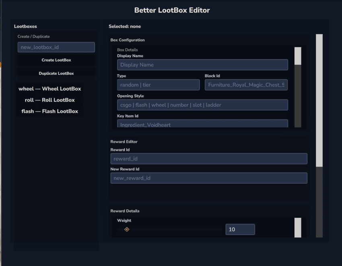Click the New Reward Id field
Screen dimensions: 342x266
pos(208,178)
